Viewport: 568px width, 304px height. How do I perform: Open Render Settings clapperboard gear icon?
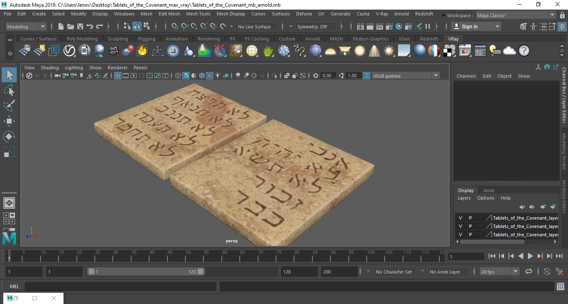pyautogui.click(x=389, y=26)
